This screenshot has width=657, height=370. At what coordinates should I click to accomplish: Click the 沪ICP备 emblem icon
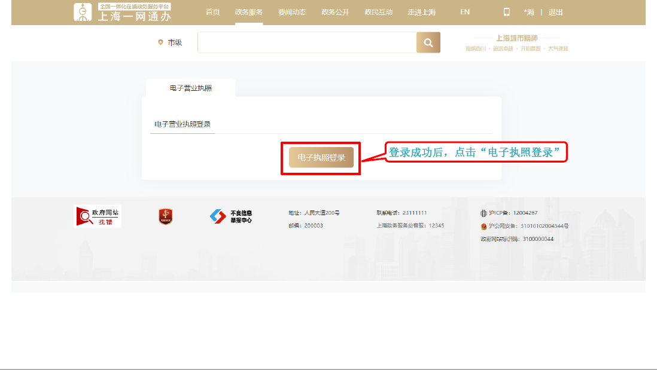pyautogui.click(x=483, y=213)
